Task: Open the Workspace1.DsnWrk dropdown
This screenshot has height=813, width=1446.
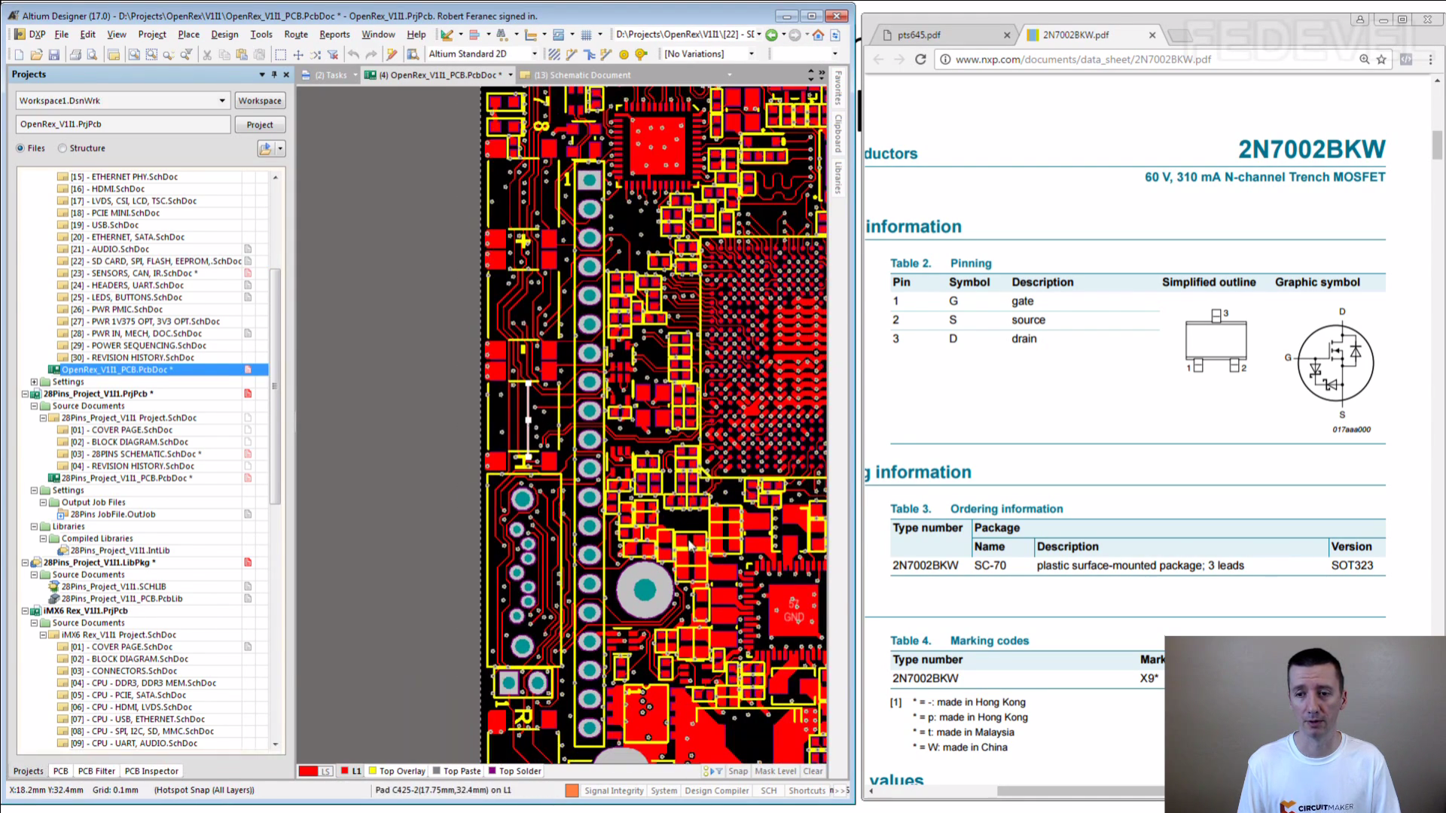Action: 221,101
